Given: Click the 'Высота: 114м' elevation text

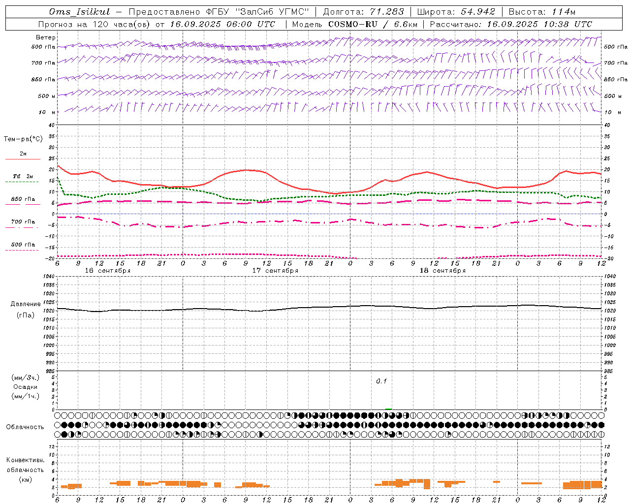Looking at the screenshot, I should 542,12.
